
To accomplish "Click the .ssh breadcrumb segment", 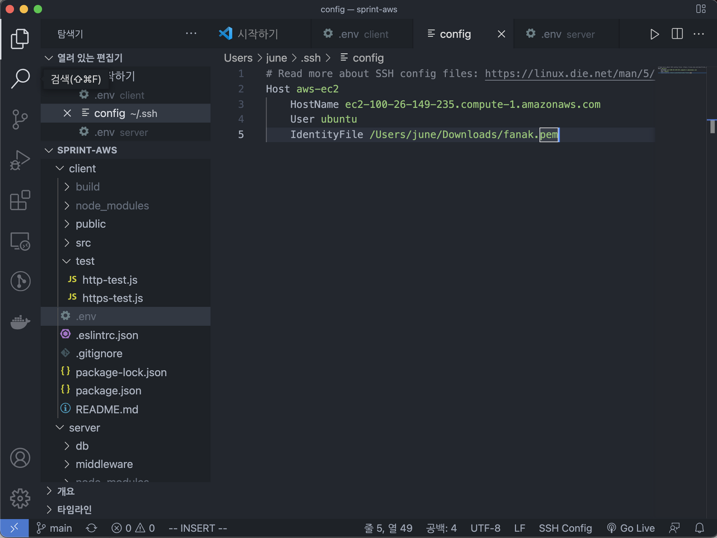I will tap(311, 58).
